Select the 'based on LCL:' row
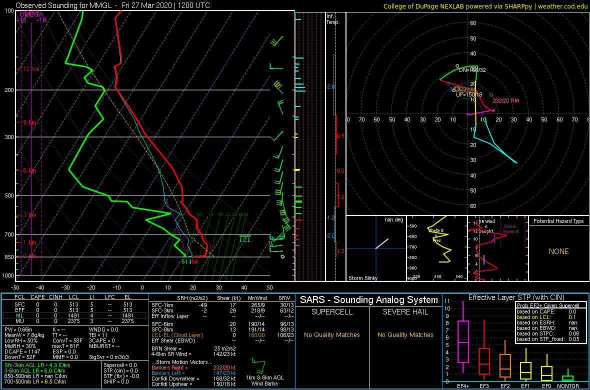 (x=548, y=317)
